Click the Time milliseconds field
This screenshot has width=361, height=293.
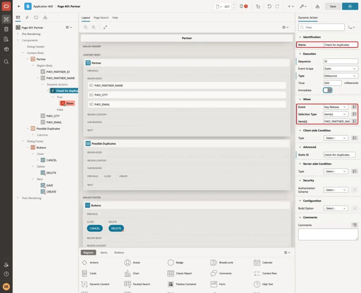(x=332, y=83)
